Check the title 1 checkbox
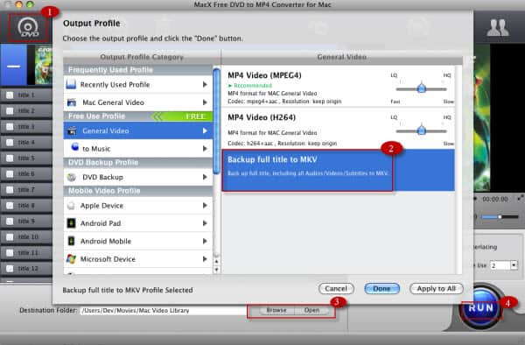Viewport: 525px width, 345px height. 10,95
